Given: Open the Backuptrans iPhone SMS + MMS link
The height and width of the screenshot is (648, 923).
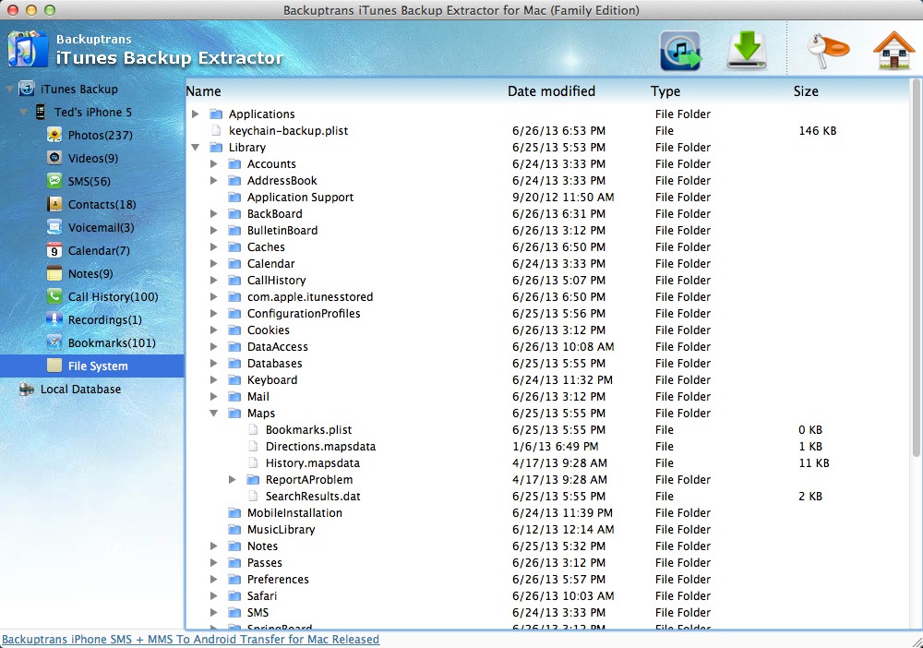Looking at the screenshot, I should [x=191, y=639].
